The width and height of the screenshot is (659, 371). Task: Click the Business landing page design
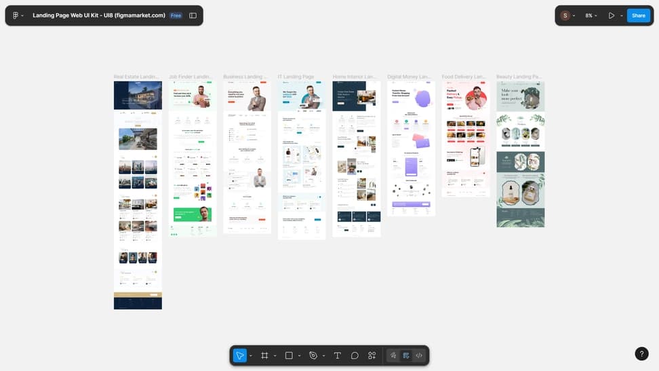[x=247, y=157]
